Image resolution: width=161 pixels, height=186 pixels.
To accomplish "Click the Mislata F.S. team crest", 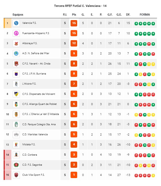I will pos(16,145).
